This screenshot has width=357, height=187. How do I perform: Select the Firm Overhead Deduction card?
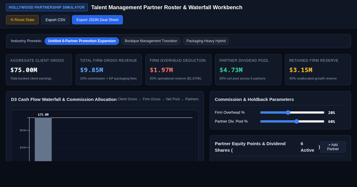178,70
